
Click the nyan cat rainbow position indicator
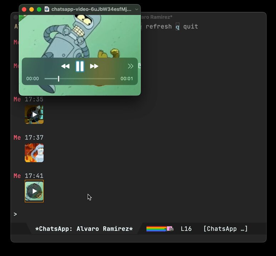click(160, 229)
